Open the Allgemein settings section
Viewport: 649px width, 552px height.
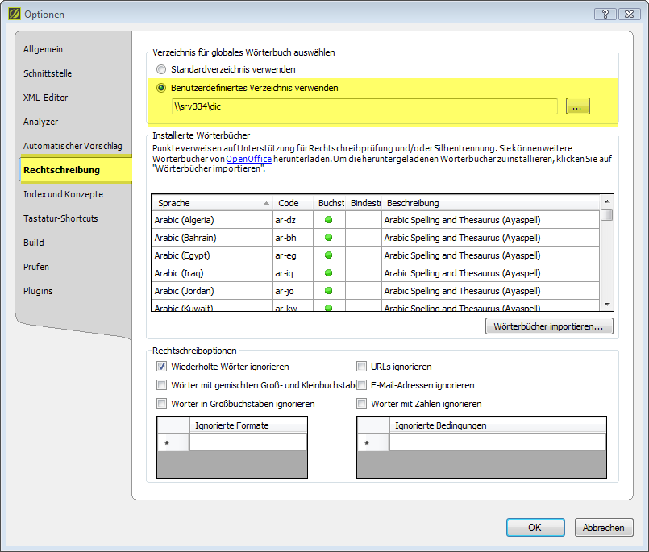coord(44,49)
